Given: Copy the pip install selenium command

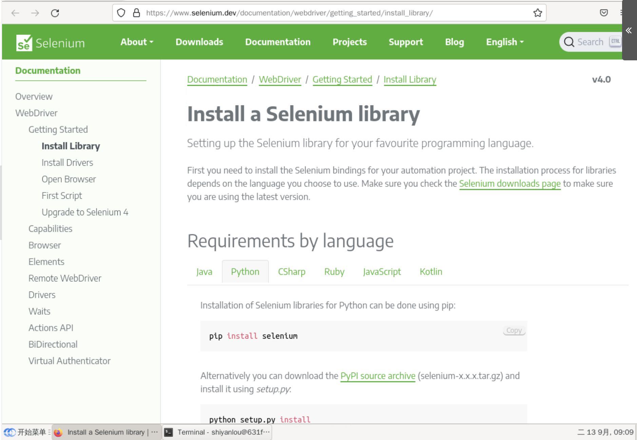Looking at the screenshot, I should (514, 331).
